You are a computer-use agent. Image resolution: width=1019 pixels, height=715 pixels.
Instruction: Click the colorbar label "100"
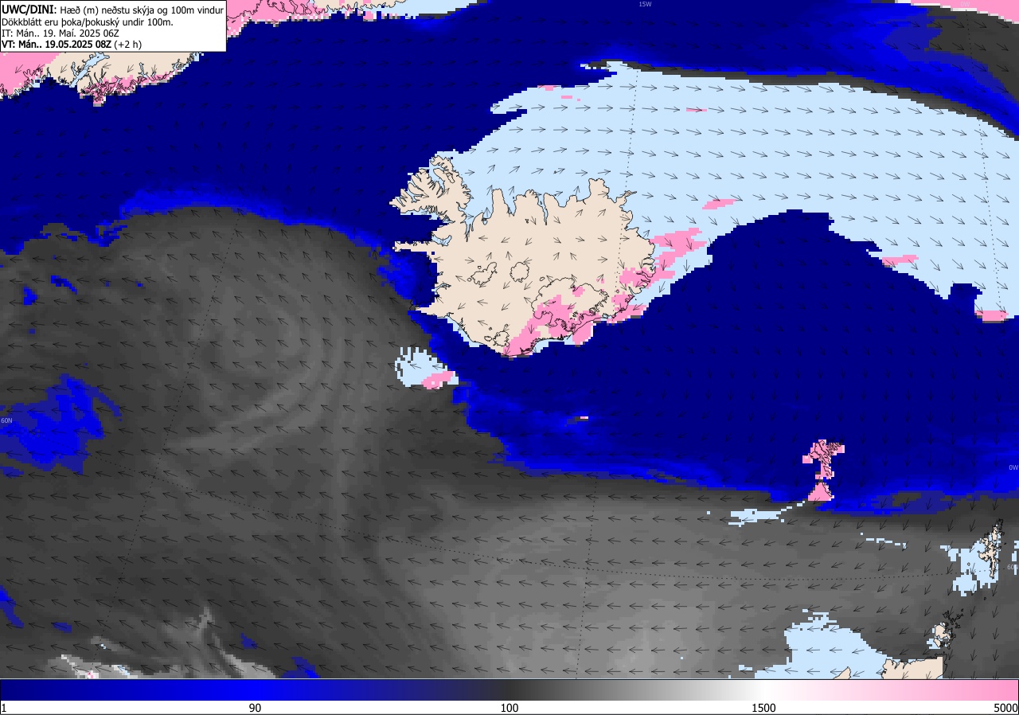(509, 708)
